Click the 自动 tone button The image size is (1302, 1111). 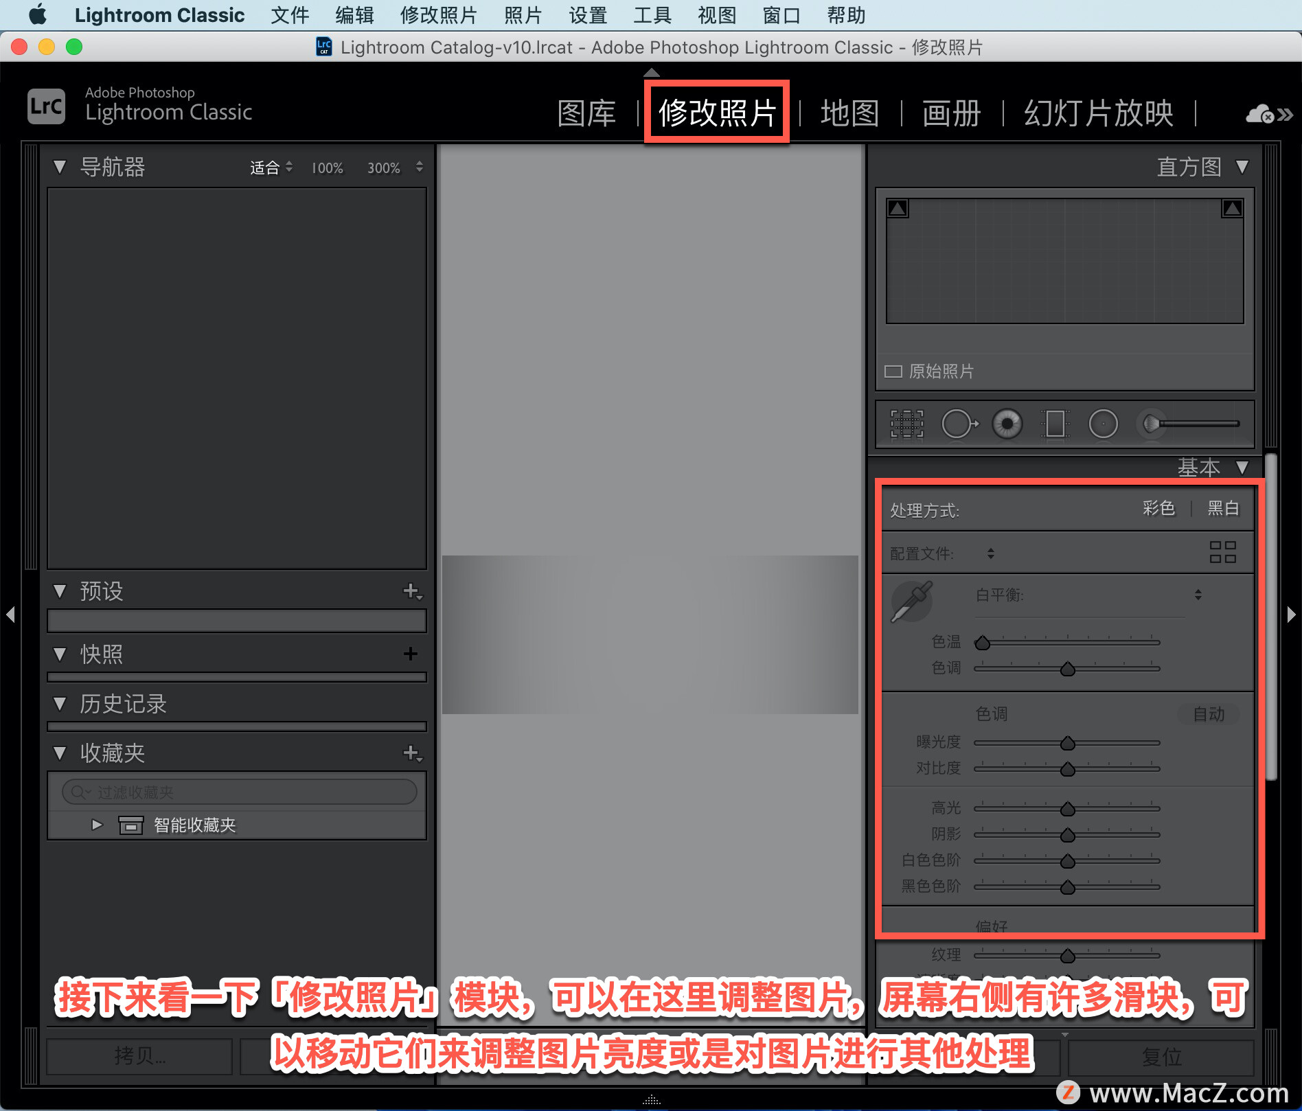coord(1209,714)
